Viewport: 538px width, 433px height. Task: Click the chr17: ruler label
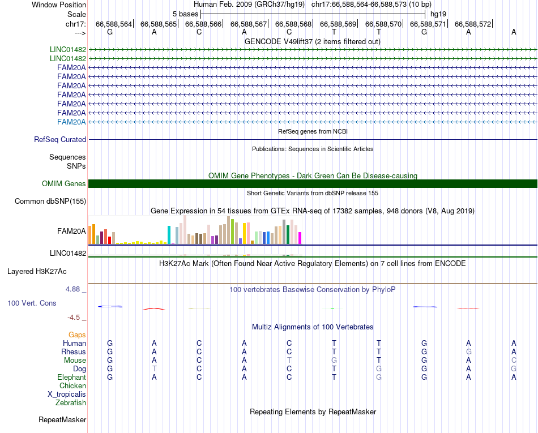pos(76,24)
